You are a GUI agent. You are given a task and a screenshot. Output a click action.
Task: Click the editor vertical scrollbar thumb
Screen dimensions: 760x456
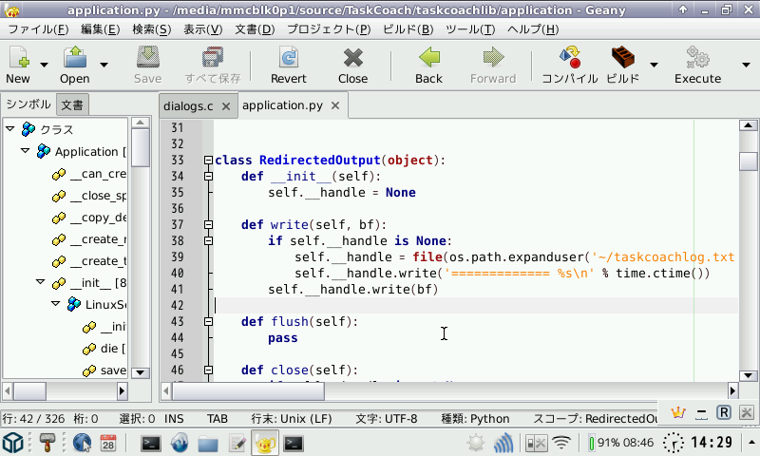(x=749, y=161)
